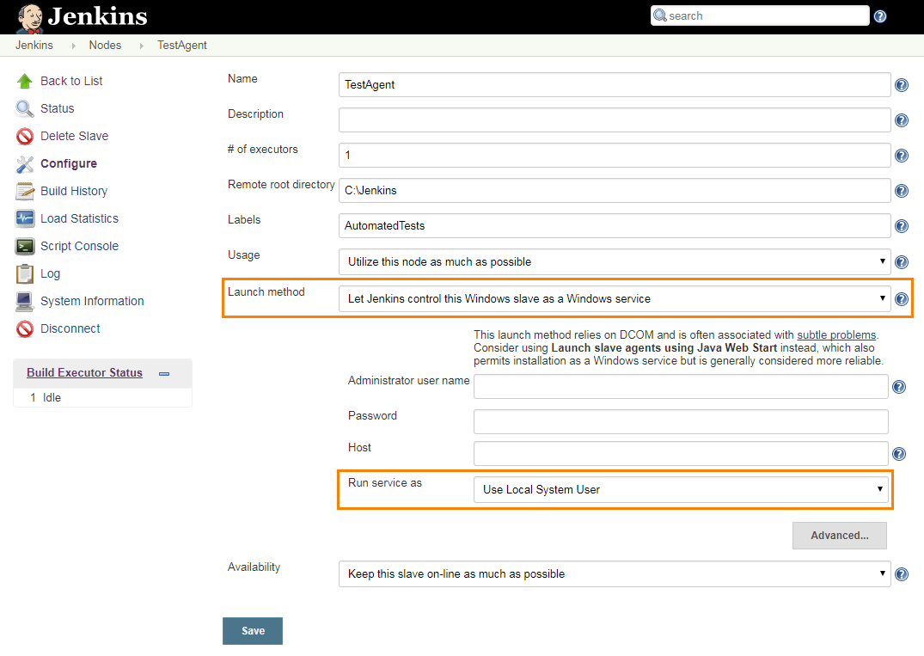
Task: Click the Administrator user name field
Action: click(681, 387)
